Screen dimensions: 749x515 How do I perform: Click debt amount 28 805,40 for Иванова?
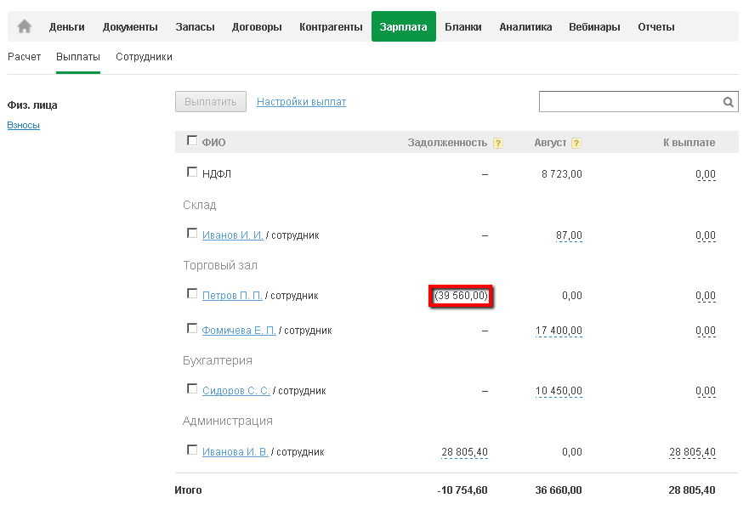465,452
